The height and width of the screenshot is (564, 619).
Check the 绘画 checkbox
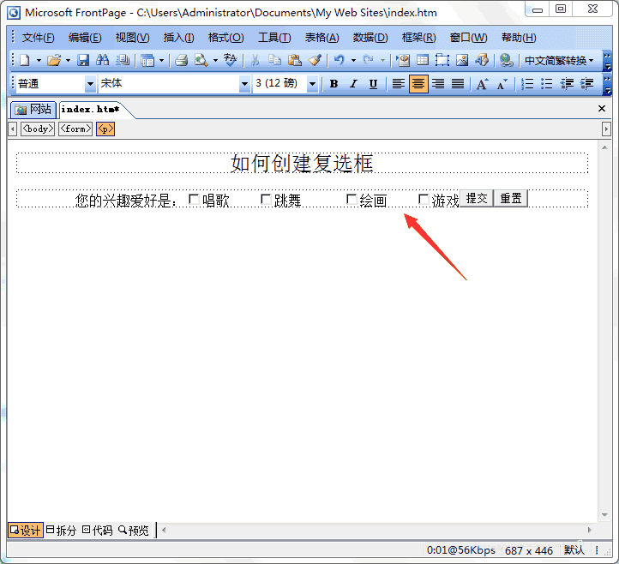(352, 200)
